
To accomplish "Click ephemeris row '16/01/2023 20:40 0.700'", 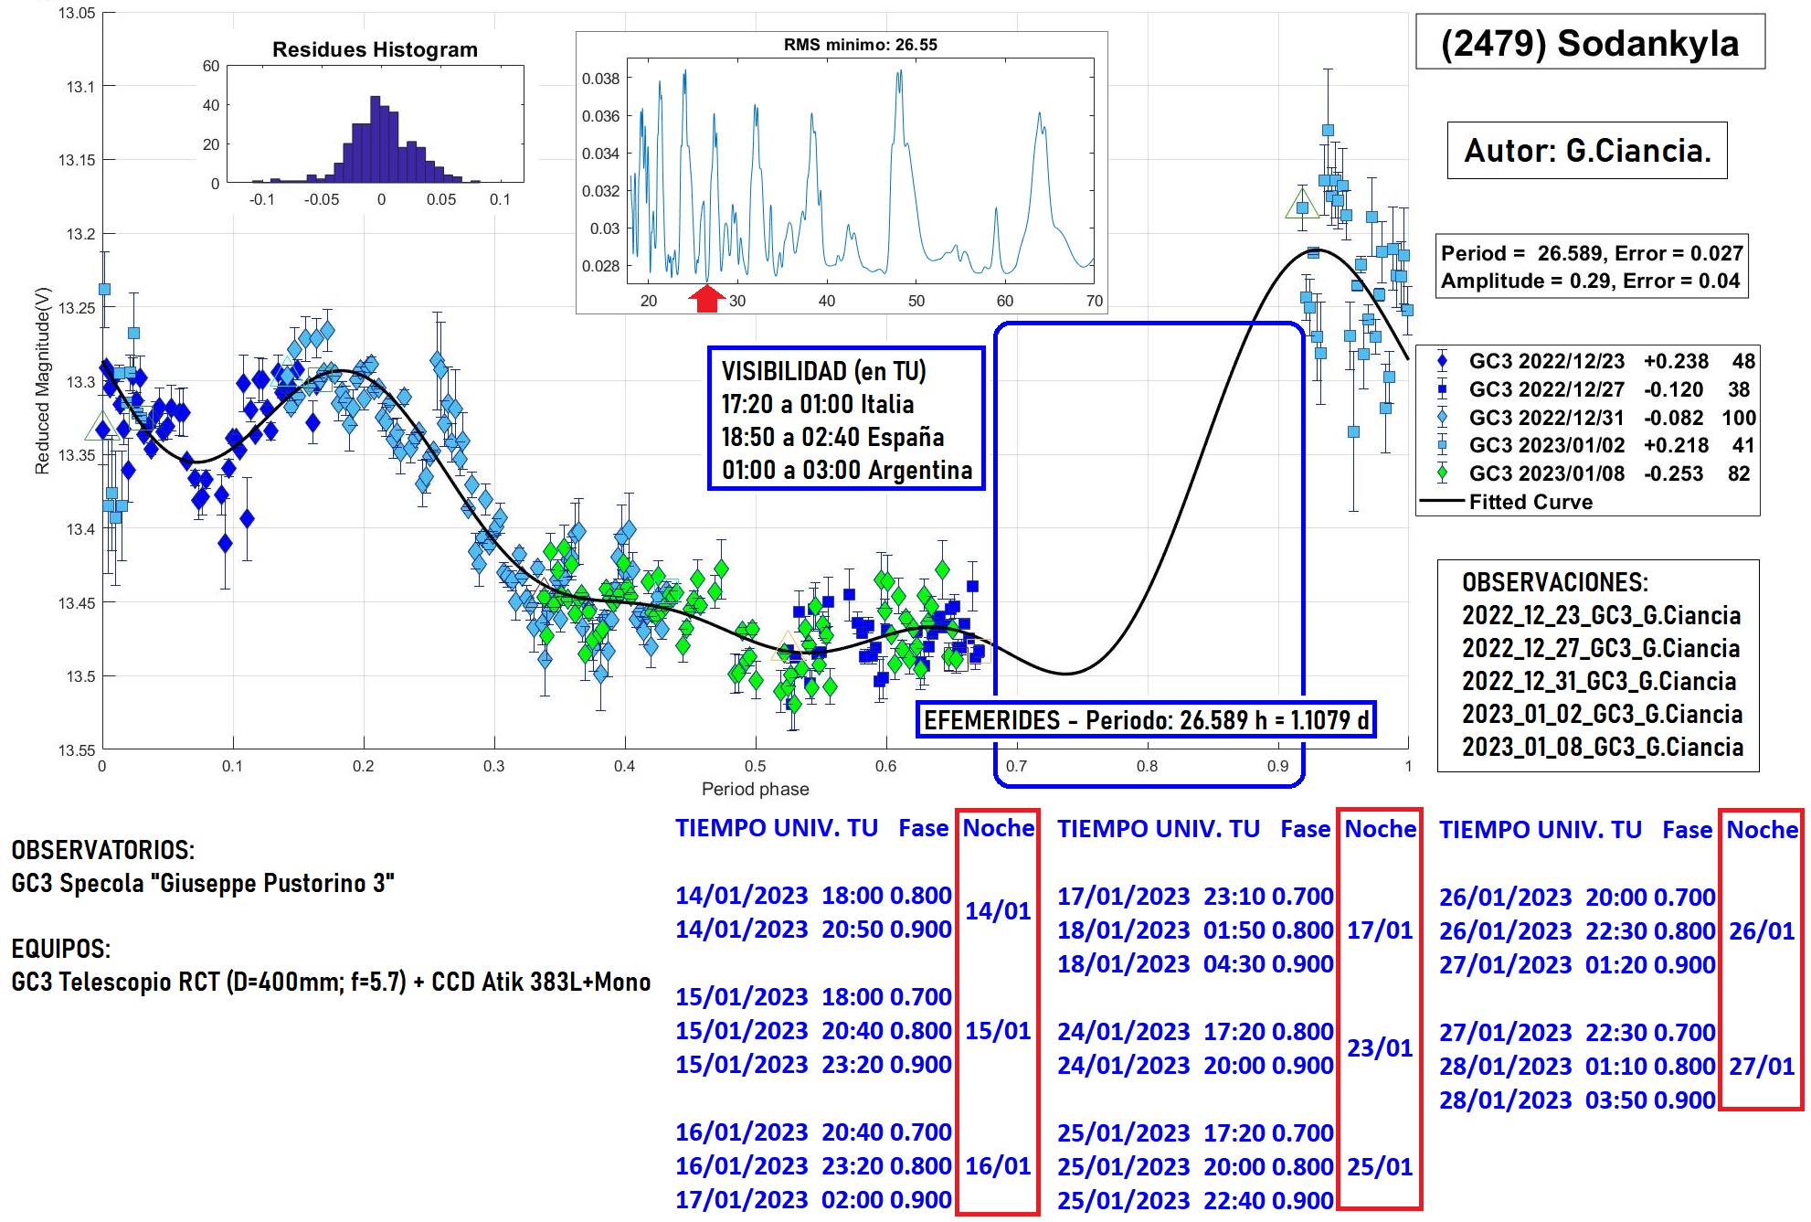I will tap(813, 1132).
